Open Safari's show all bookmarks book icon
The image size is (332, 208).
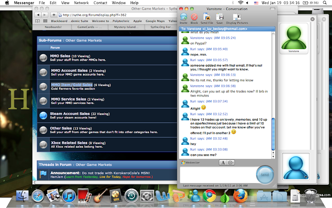click(37, 21)
